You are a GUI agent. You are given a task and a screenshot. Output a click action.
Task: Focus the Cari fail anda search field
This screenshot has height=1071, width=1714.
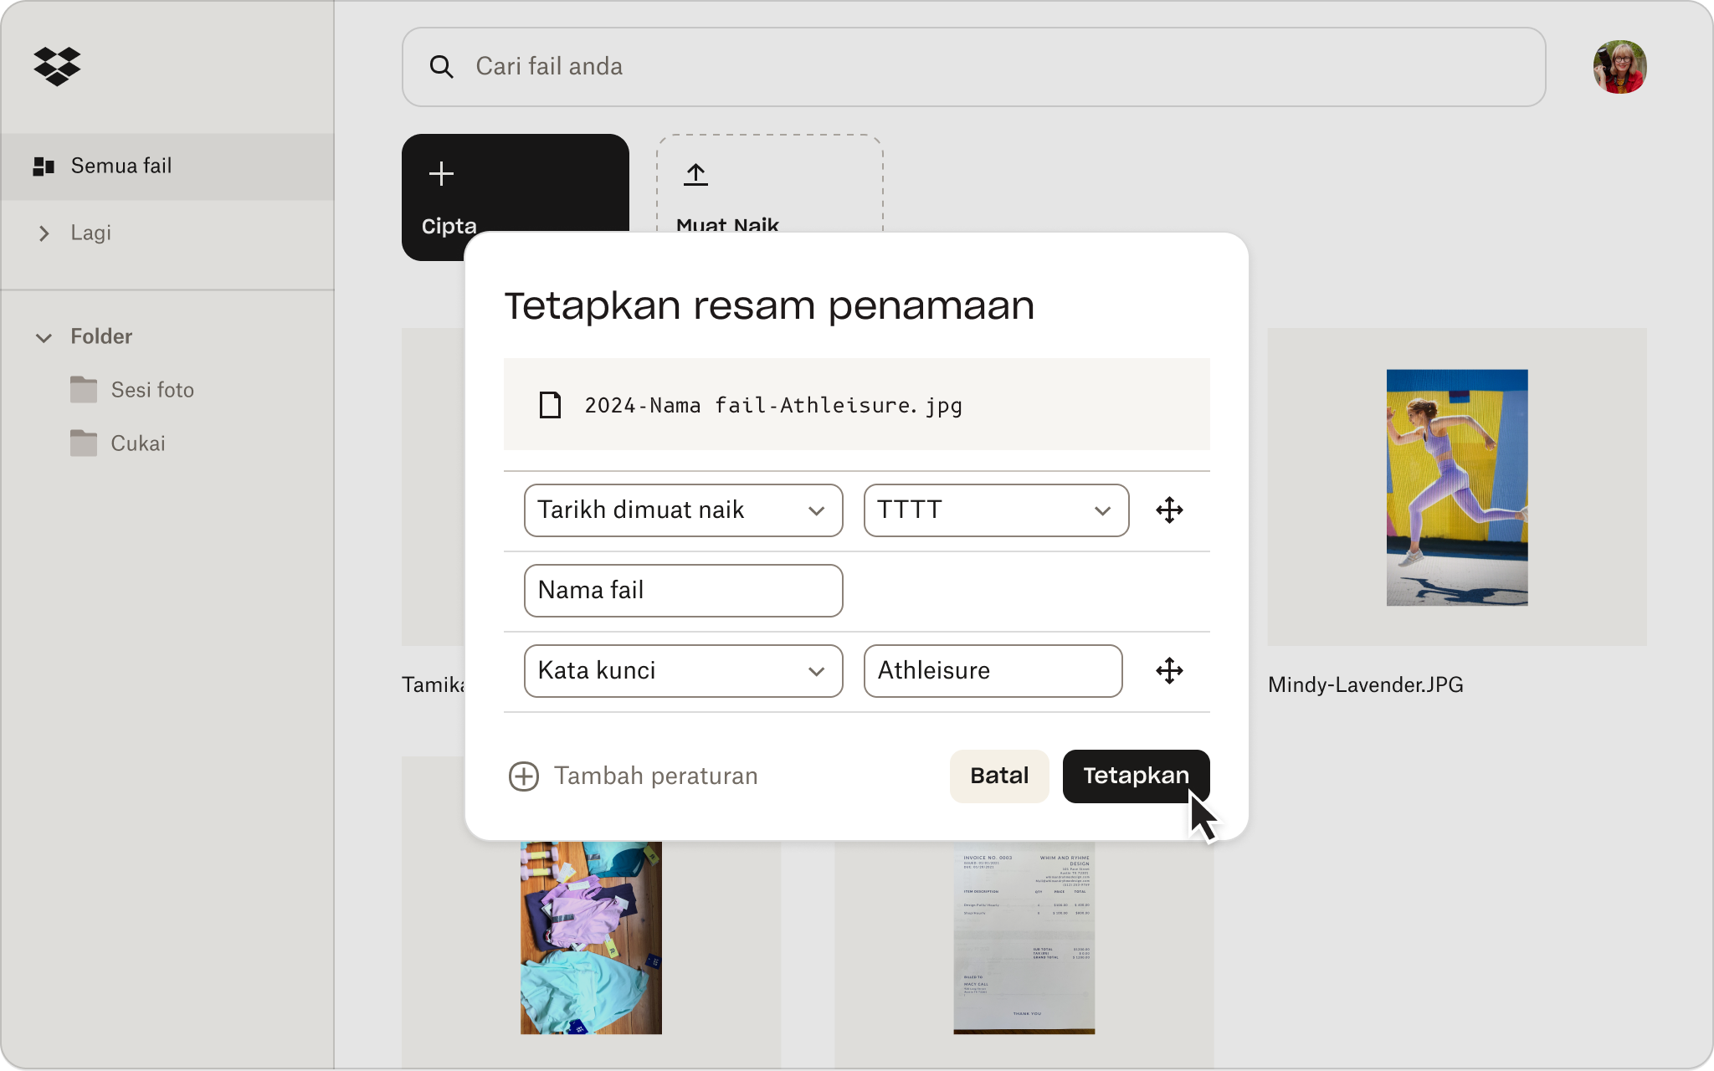973,67
